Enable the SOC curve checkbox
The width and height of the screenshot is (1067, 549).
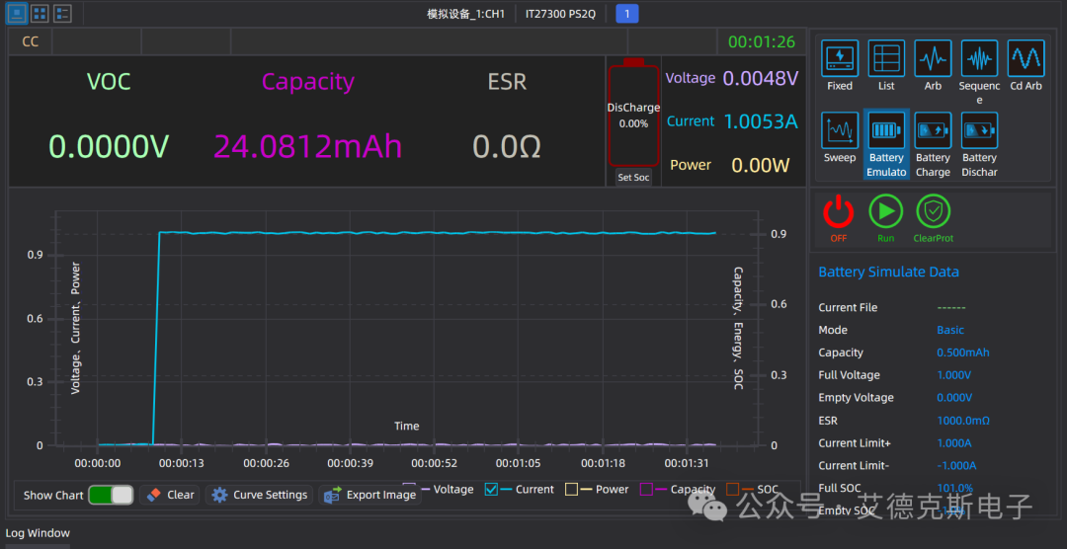click(733, 489)
